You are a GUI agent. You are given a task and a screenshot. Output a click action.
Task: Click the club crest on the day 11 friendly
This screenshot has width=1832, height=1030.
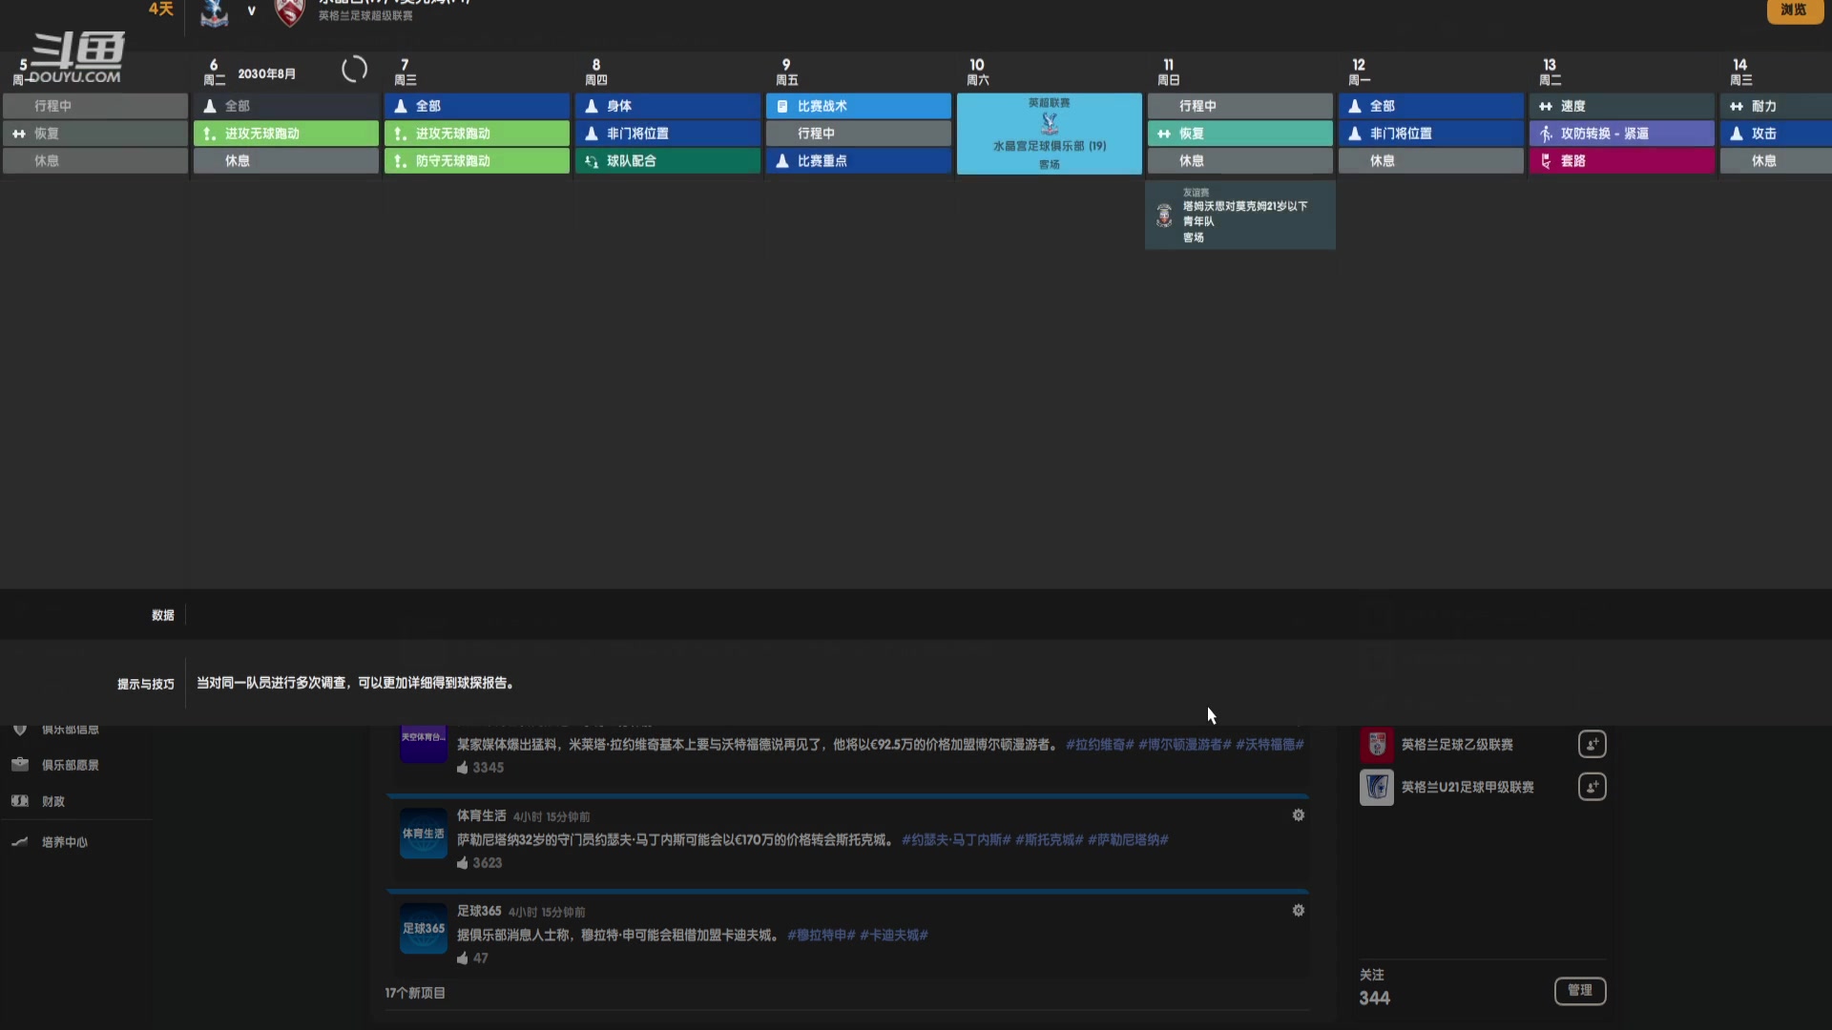point(1164,216)
